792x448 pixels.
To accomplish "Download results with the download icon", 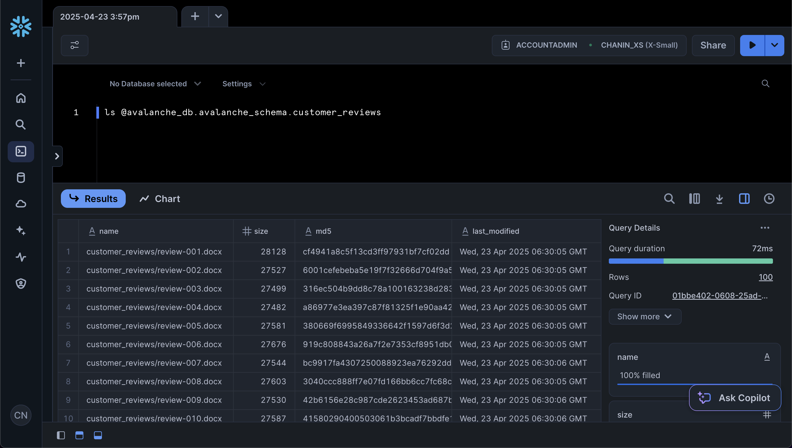I will pyautogui.click(x=719, y=199).
